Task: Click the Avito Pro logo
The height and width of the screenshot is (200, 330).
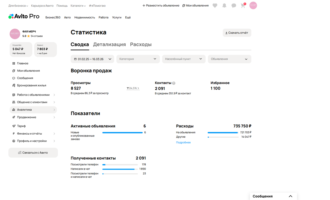Action: (24, 16)
